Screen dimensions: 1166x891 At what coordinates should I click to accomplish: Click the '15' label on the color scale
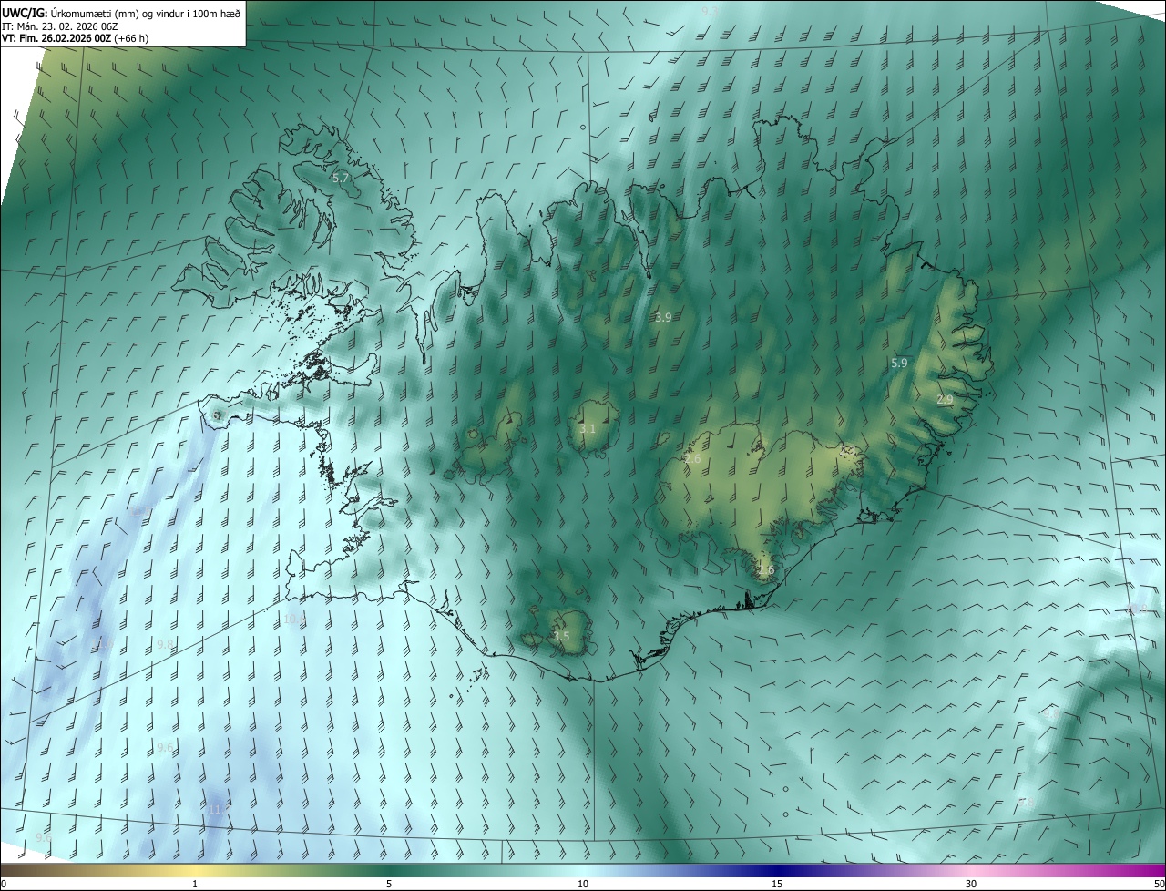tap(777, 884)
